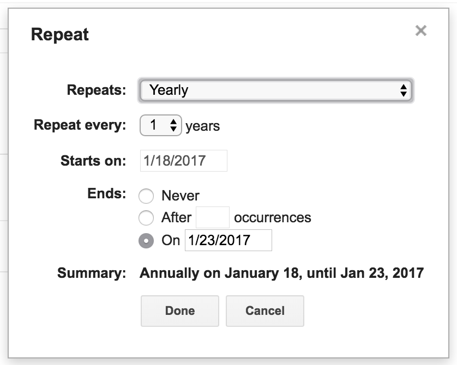Click the Repeat dialog title
Viewport: 457px width, 365px height.
pos(60,35)
